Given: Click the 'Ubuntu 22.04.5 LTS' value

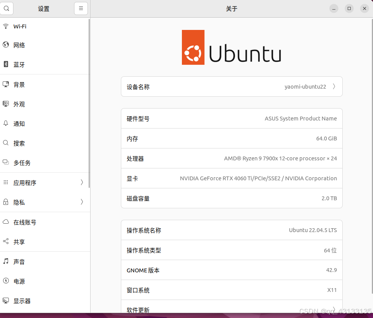Looking at the screenshot, I should 313,230.
